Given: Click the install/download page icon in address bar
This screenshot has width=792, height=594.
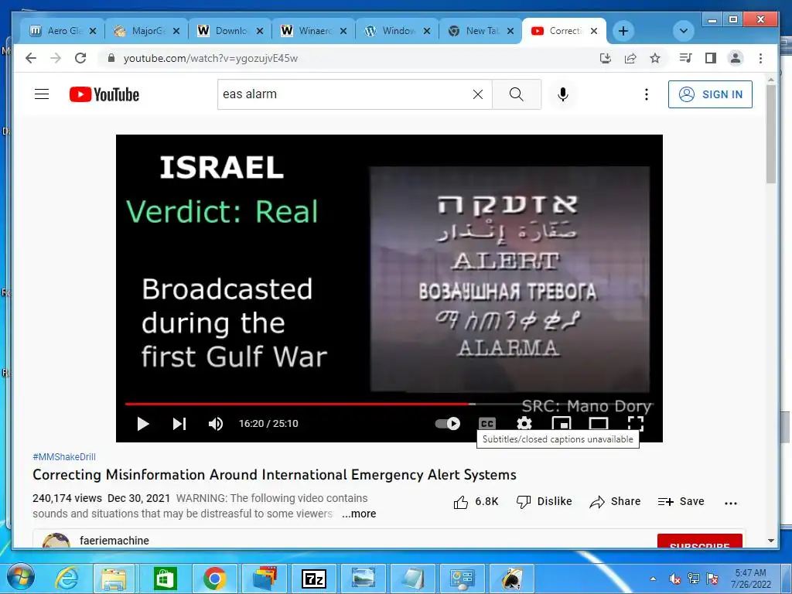Looking at the screenshot, I should [606, 58].
